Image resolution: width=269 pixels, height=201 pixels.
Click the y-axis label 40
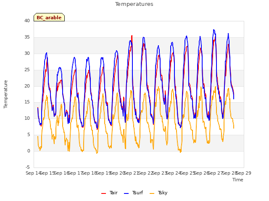pyautogui.click(x=27, y=21)
